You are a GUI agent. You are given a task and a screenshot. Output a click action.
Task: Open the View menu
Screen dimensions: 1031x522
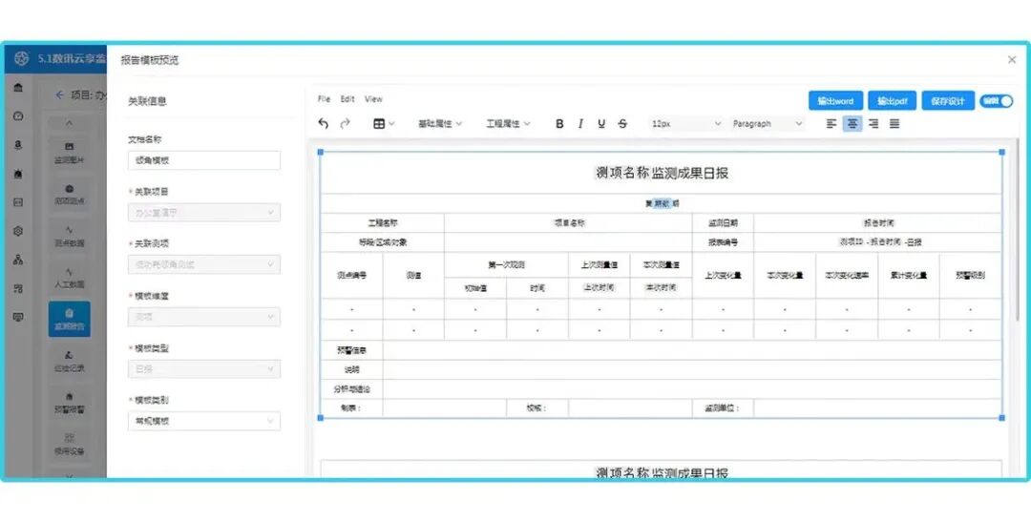[x=373, y=99]
